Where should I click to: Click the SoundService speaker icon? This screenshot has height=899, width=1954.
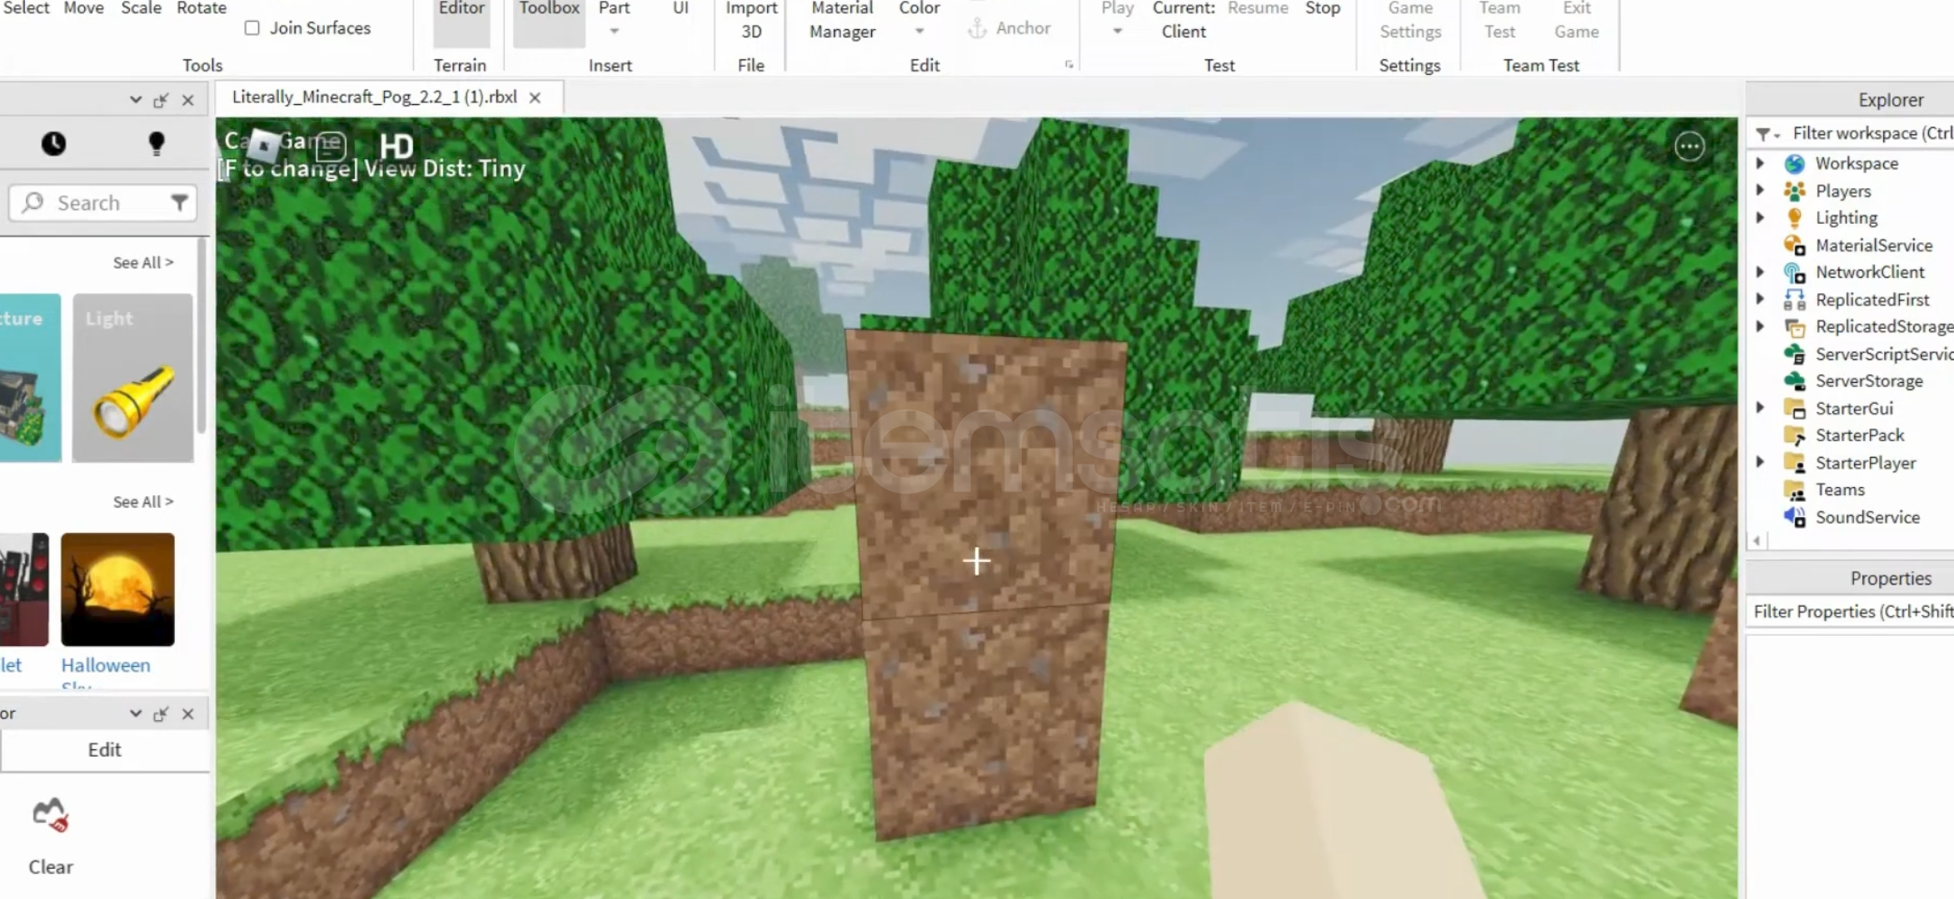1794,517
